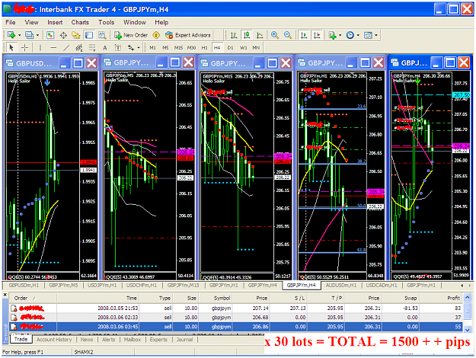Expand the arrows objects dropdown
The height and width of the screenshot is (358, 476).
(139, 48)
